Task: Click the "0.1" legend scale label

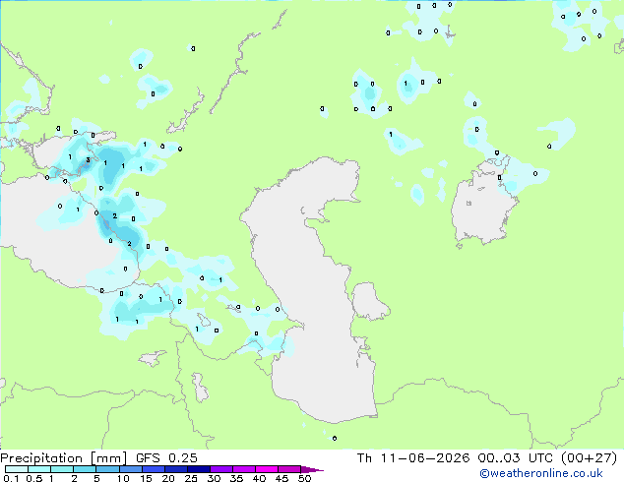Action: 11,478
